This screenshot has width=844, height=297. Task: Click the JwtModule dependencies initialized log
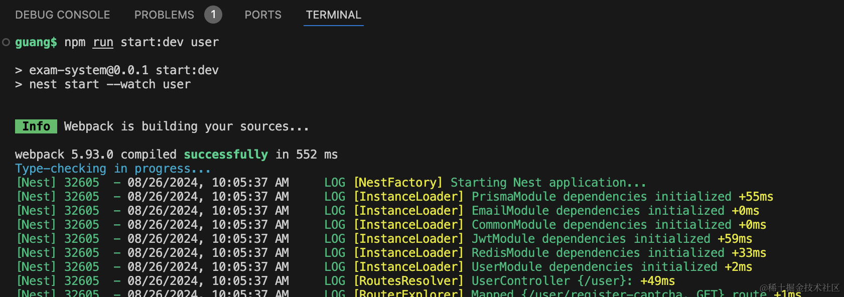[x=611, y=239]
